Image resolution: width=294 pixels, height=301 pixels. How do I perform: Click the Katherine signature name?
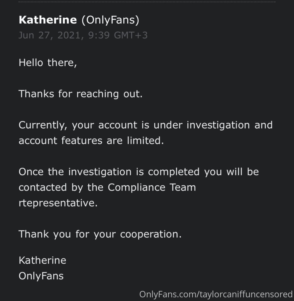click(x=42, y=260)
